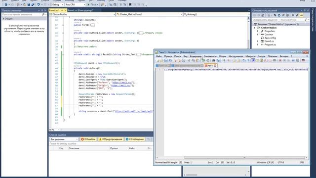The image size is (316, 178).
Task: Expand the Form1.cs node in Solution Explorer
Action: point(257,41)
